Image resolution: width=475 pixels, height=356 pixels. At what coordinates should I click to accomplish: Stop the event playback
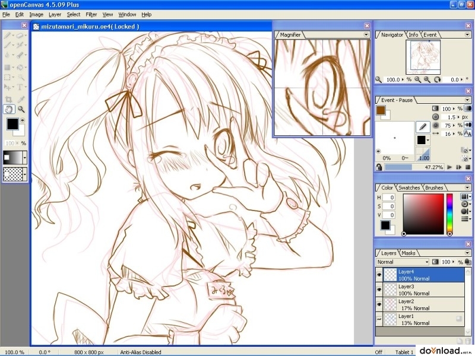pyautogui.click(x=468, y=167)
